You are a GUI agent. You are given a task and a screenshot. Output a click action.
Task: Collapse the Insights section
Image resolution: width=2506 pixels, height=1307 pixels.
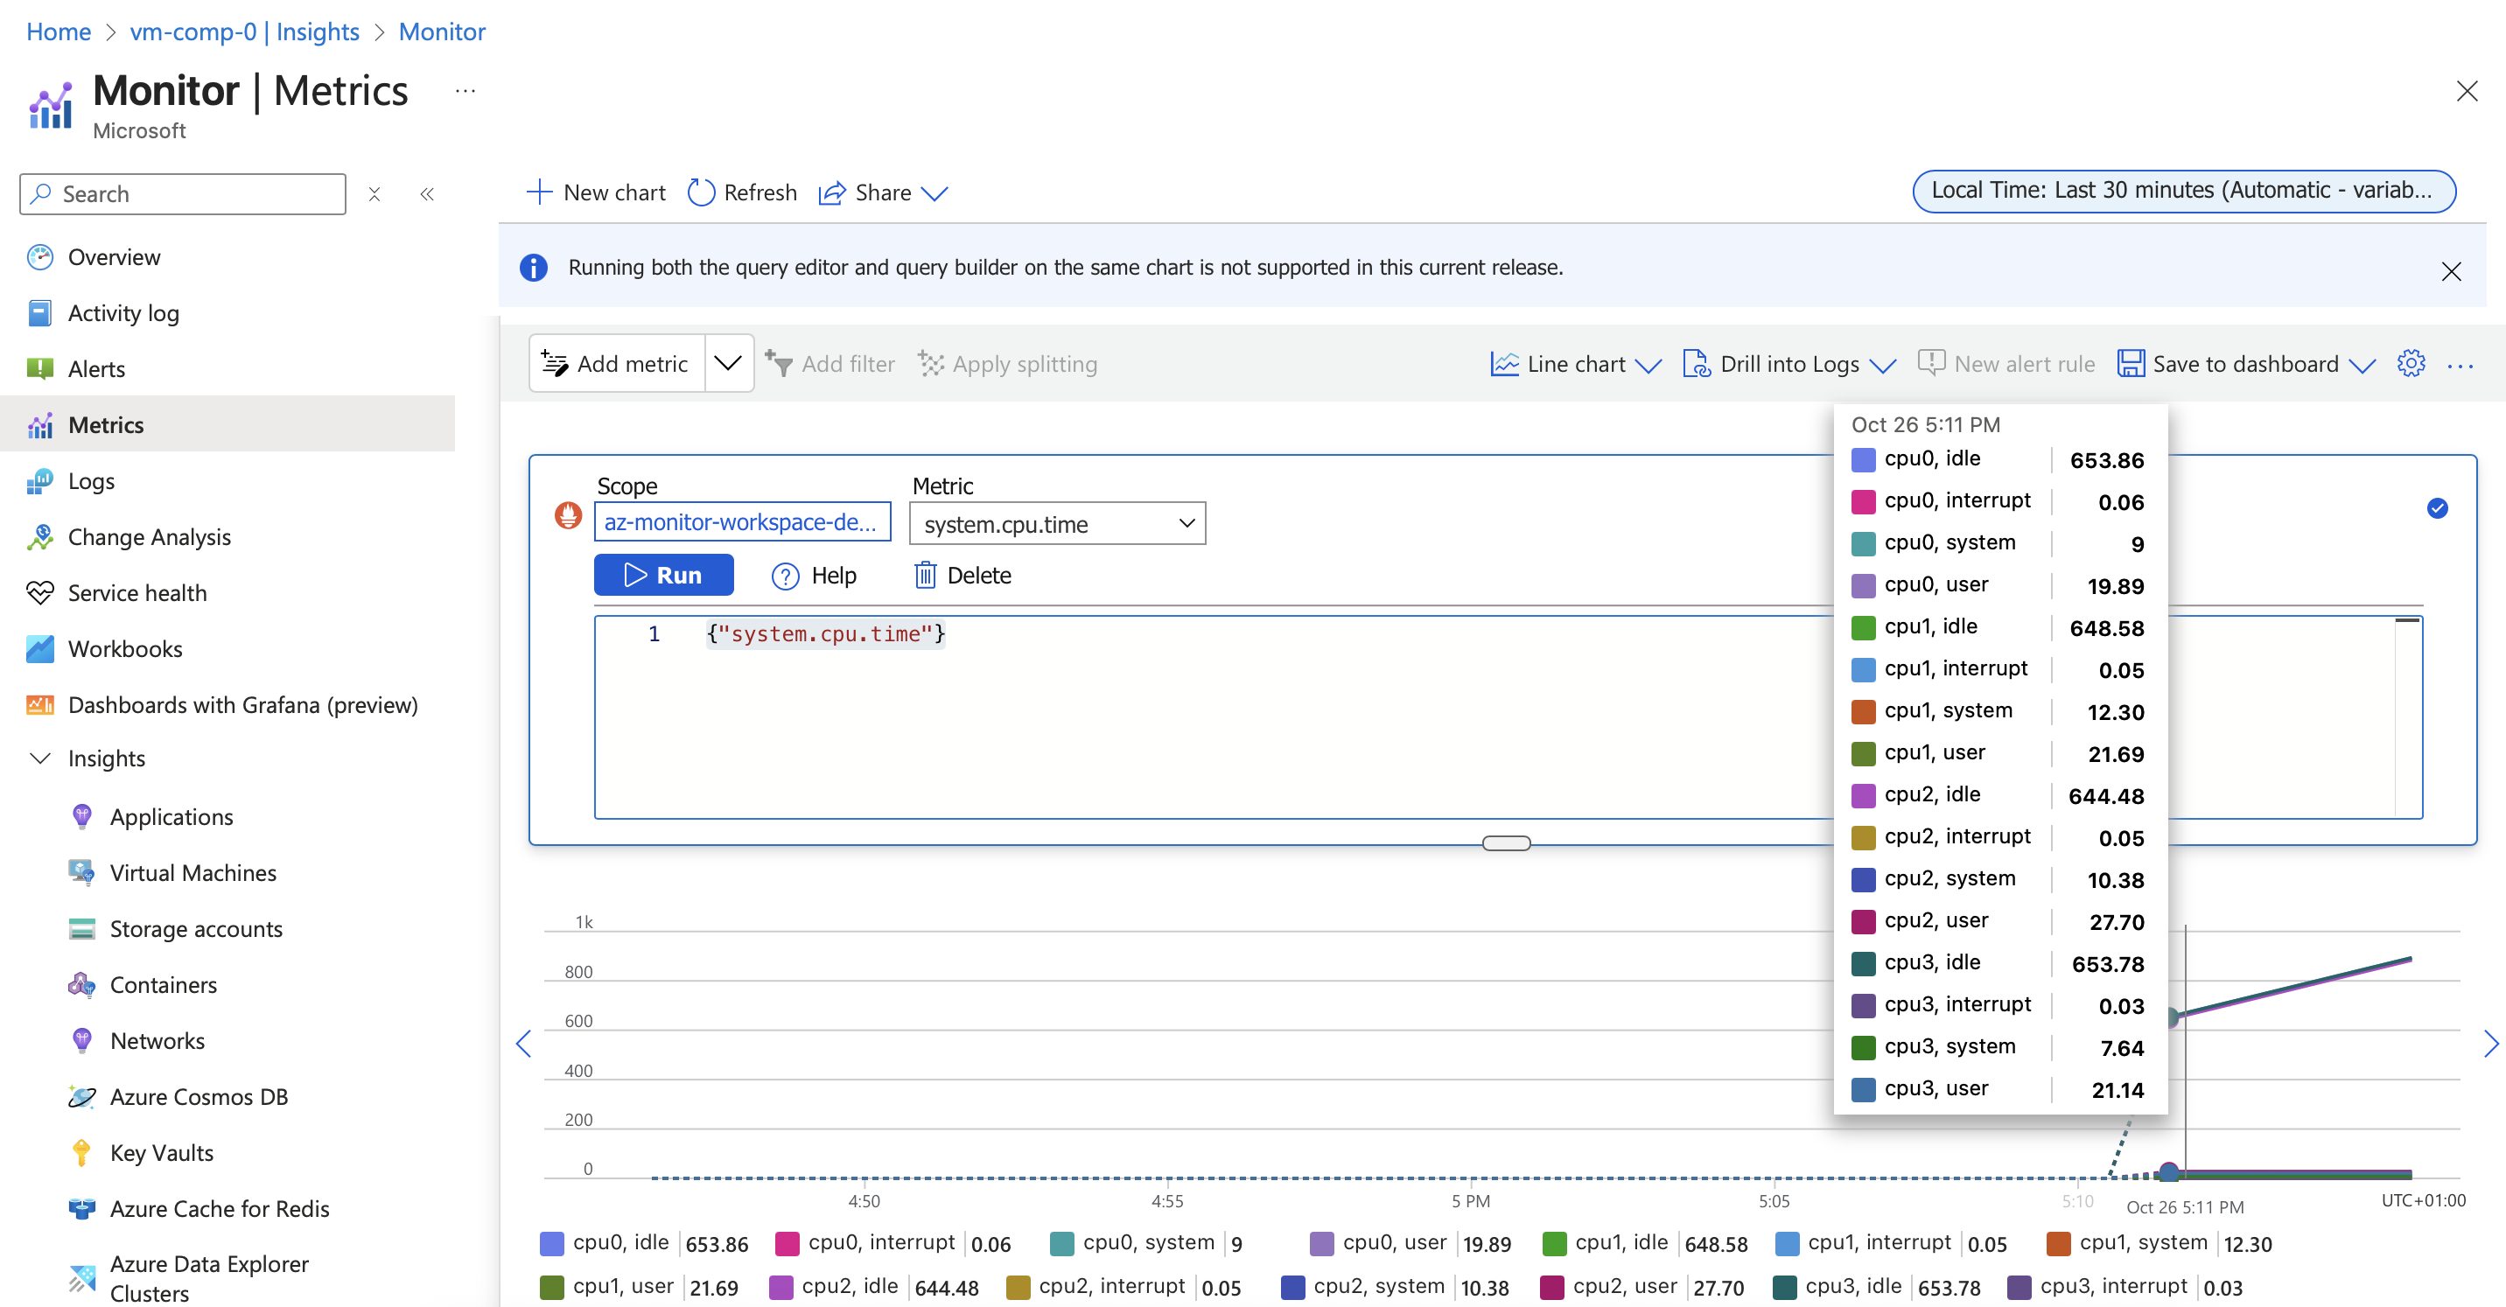38,758
